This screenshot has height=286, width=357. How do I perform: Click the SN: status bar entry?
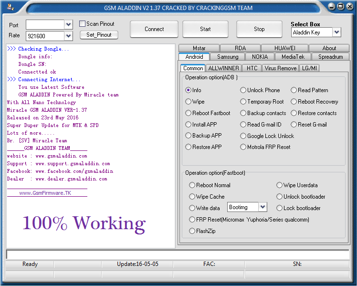297,264
